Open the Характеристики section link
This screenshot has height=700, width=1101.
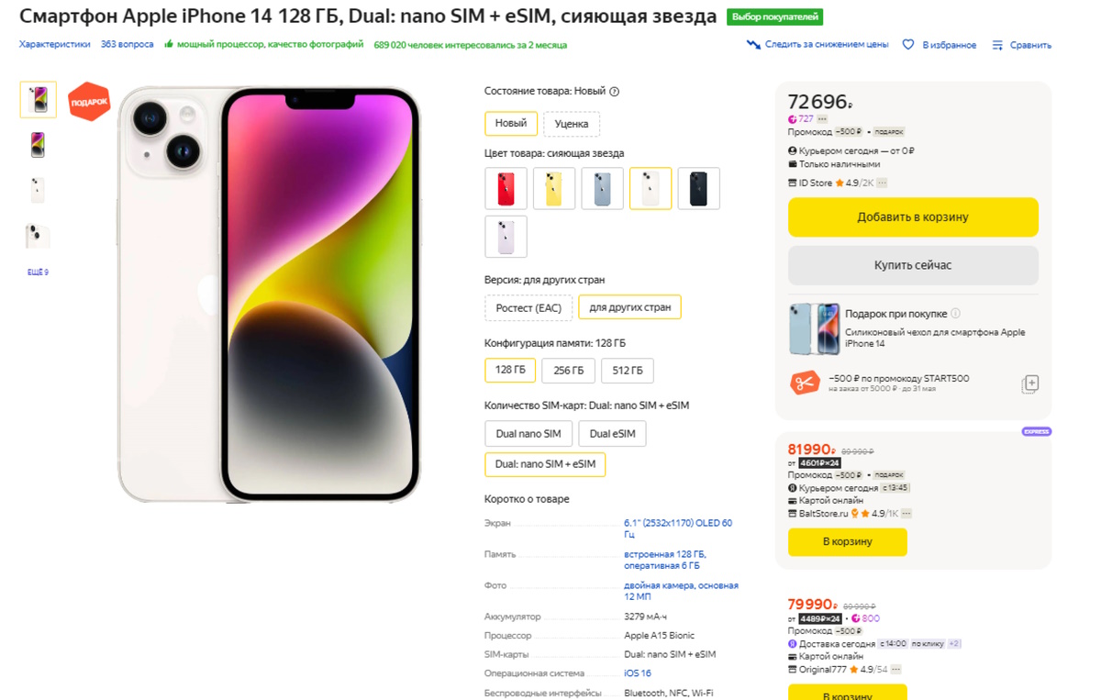55,44
